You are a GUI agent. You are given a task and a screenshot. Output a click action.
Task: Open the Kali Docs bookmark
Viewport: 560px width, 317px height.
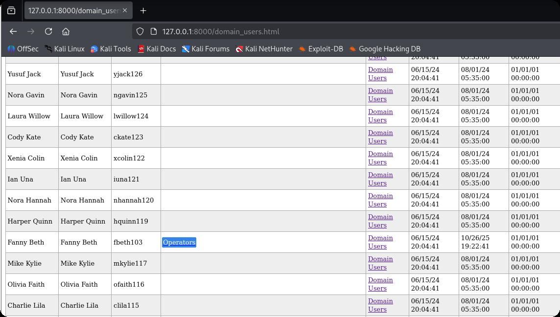click(156, 49)
